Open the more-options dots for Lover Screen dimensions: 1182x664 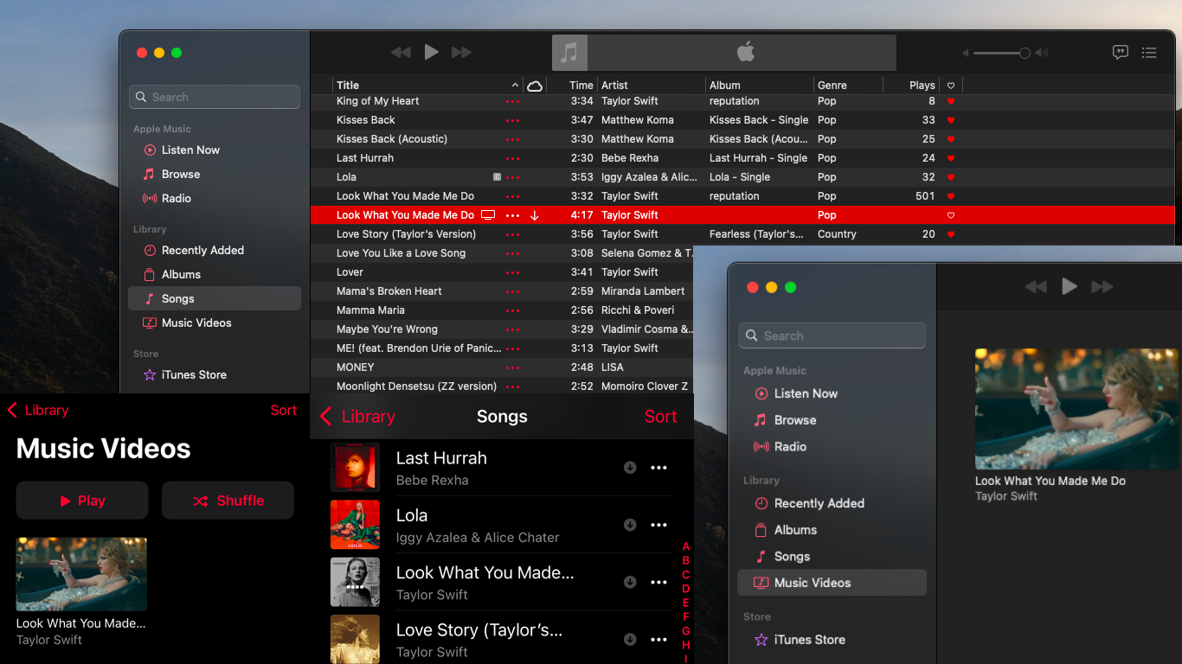point(513,272)
